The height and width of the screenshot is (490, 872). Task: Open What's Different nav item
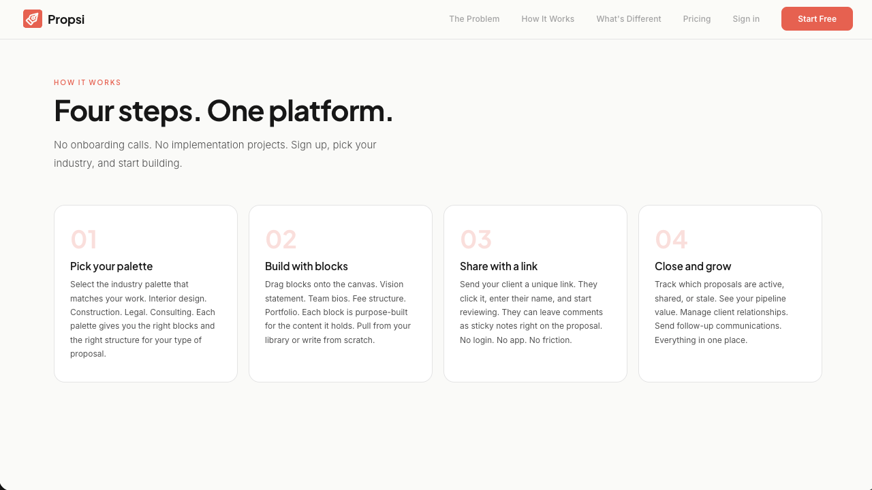point(629,19)
